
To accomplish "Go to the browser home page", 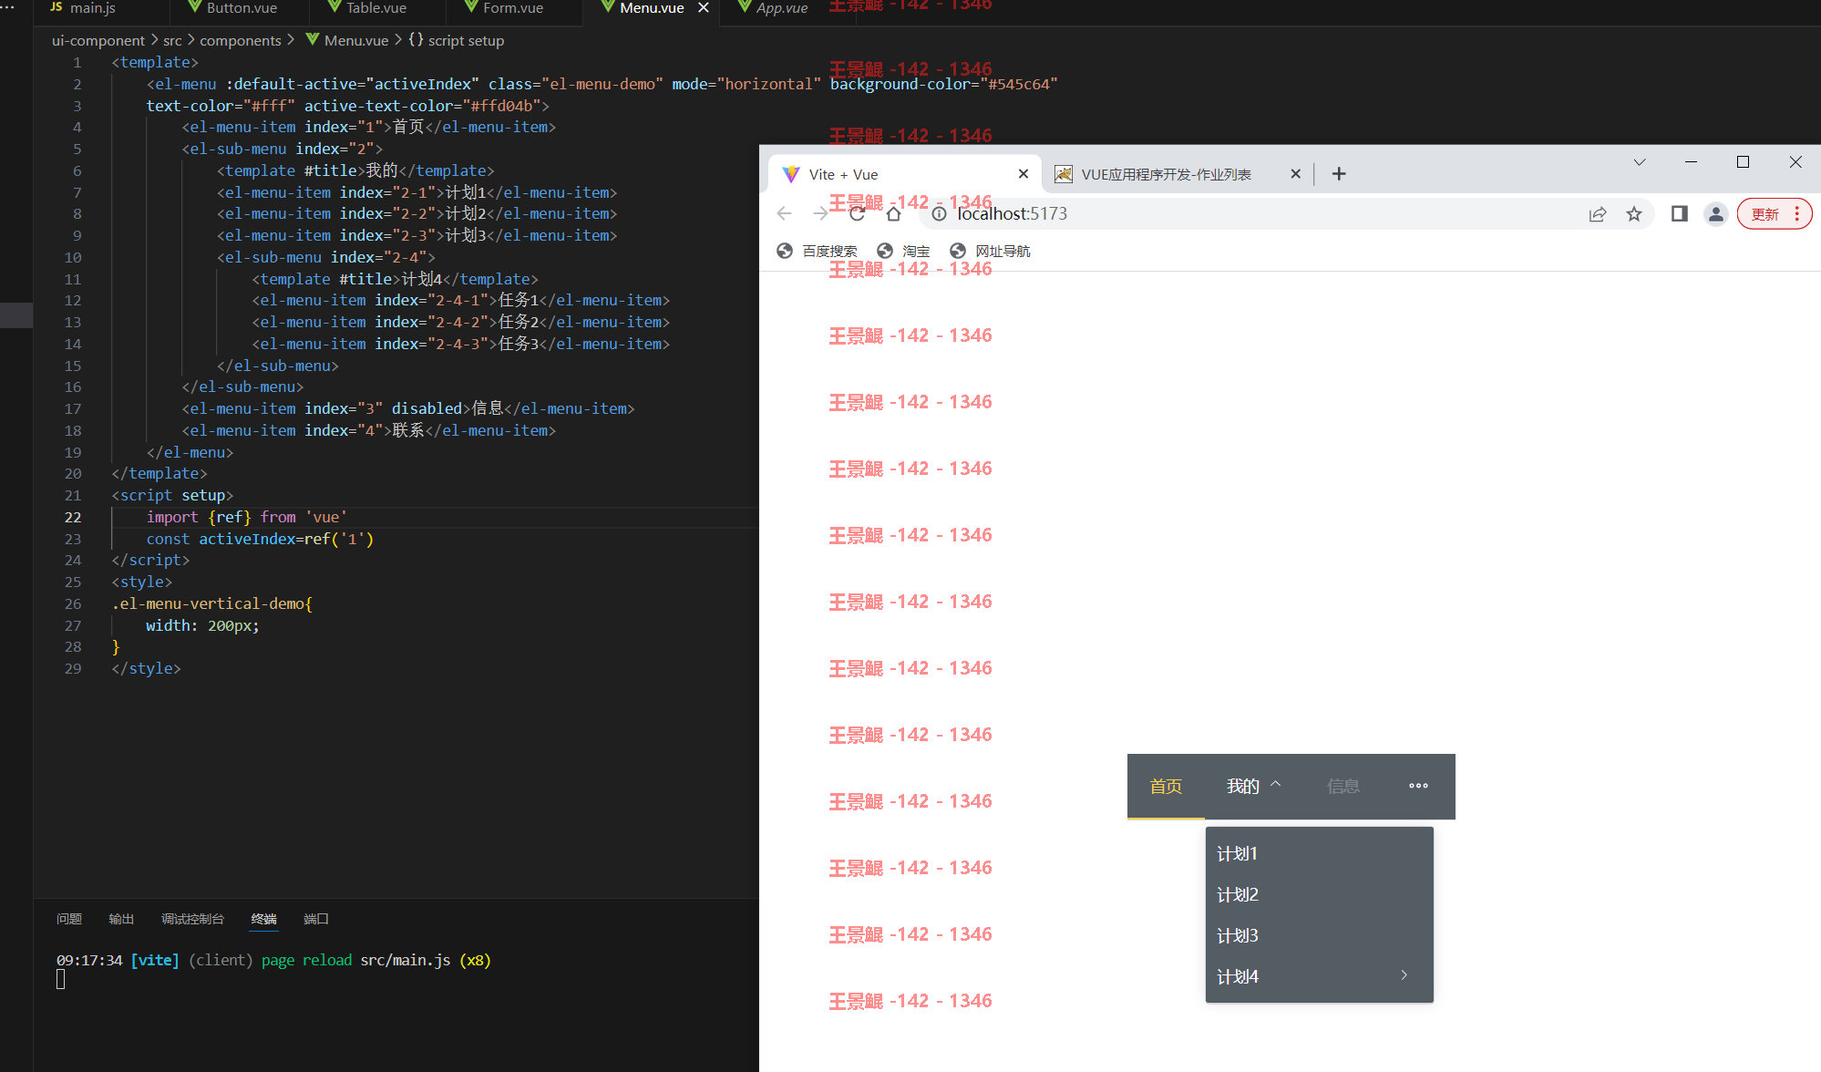I will coord(893,213).
